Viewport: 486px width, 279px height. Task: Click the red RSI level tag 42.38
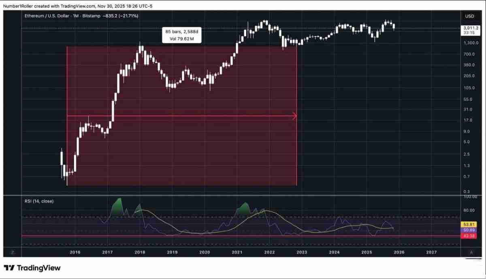click(x=469, y=235)
